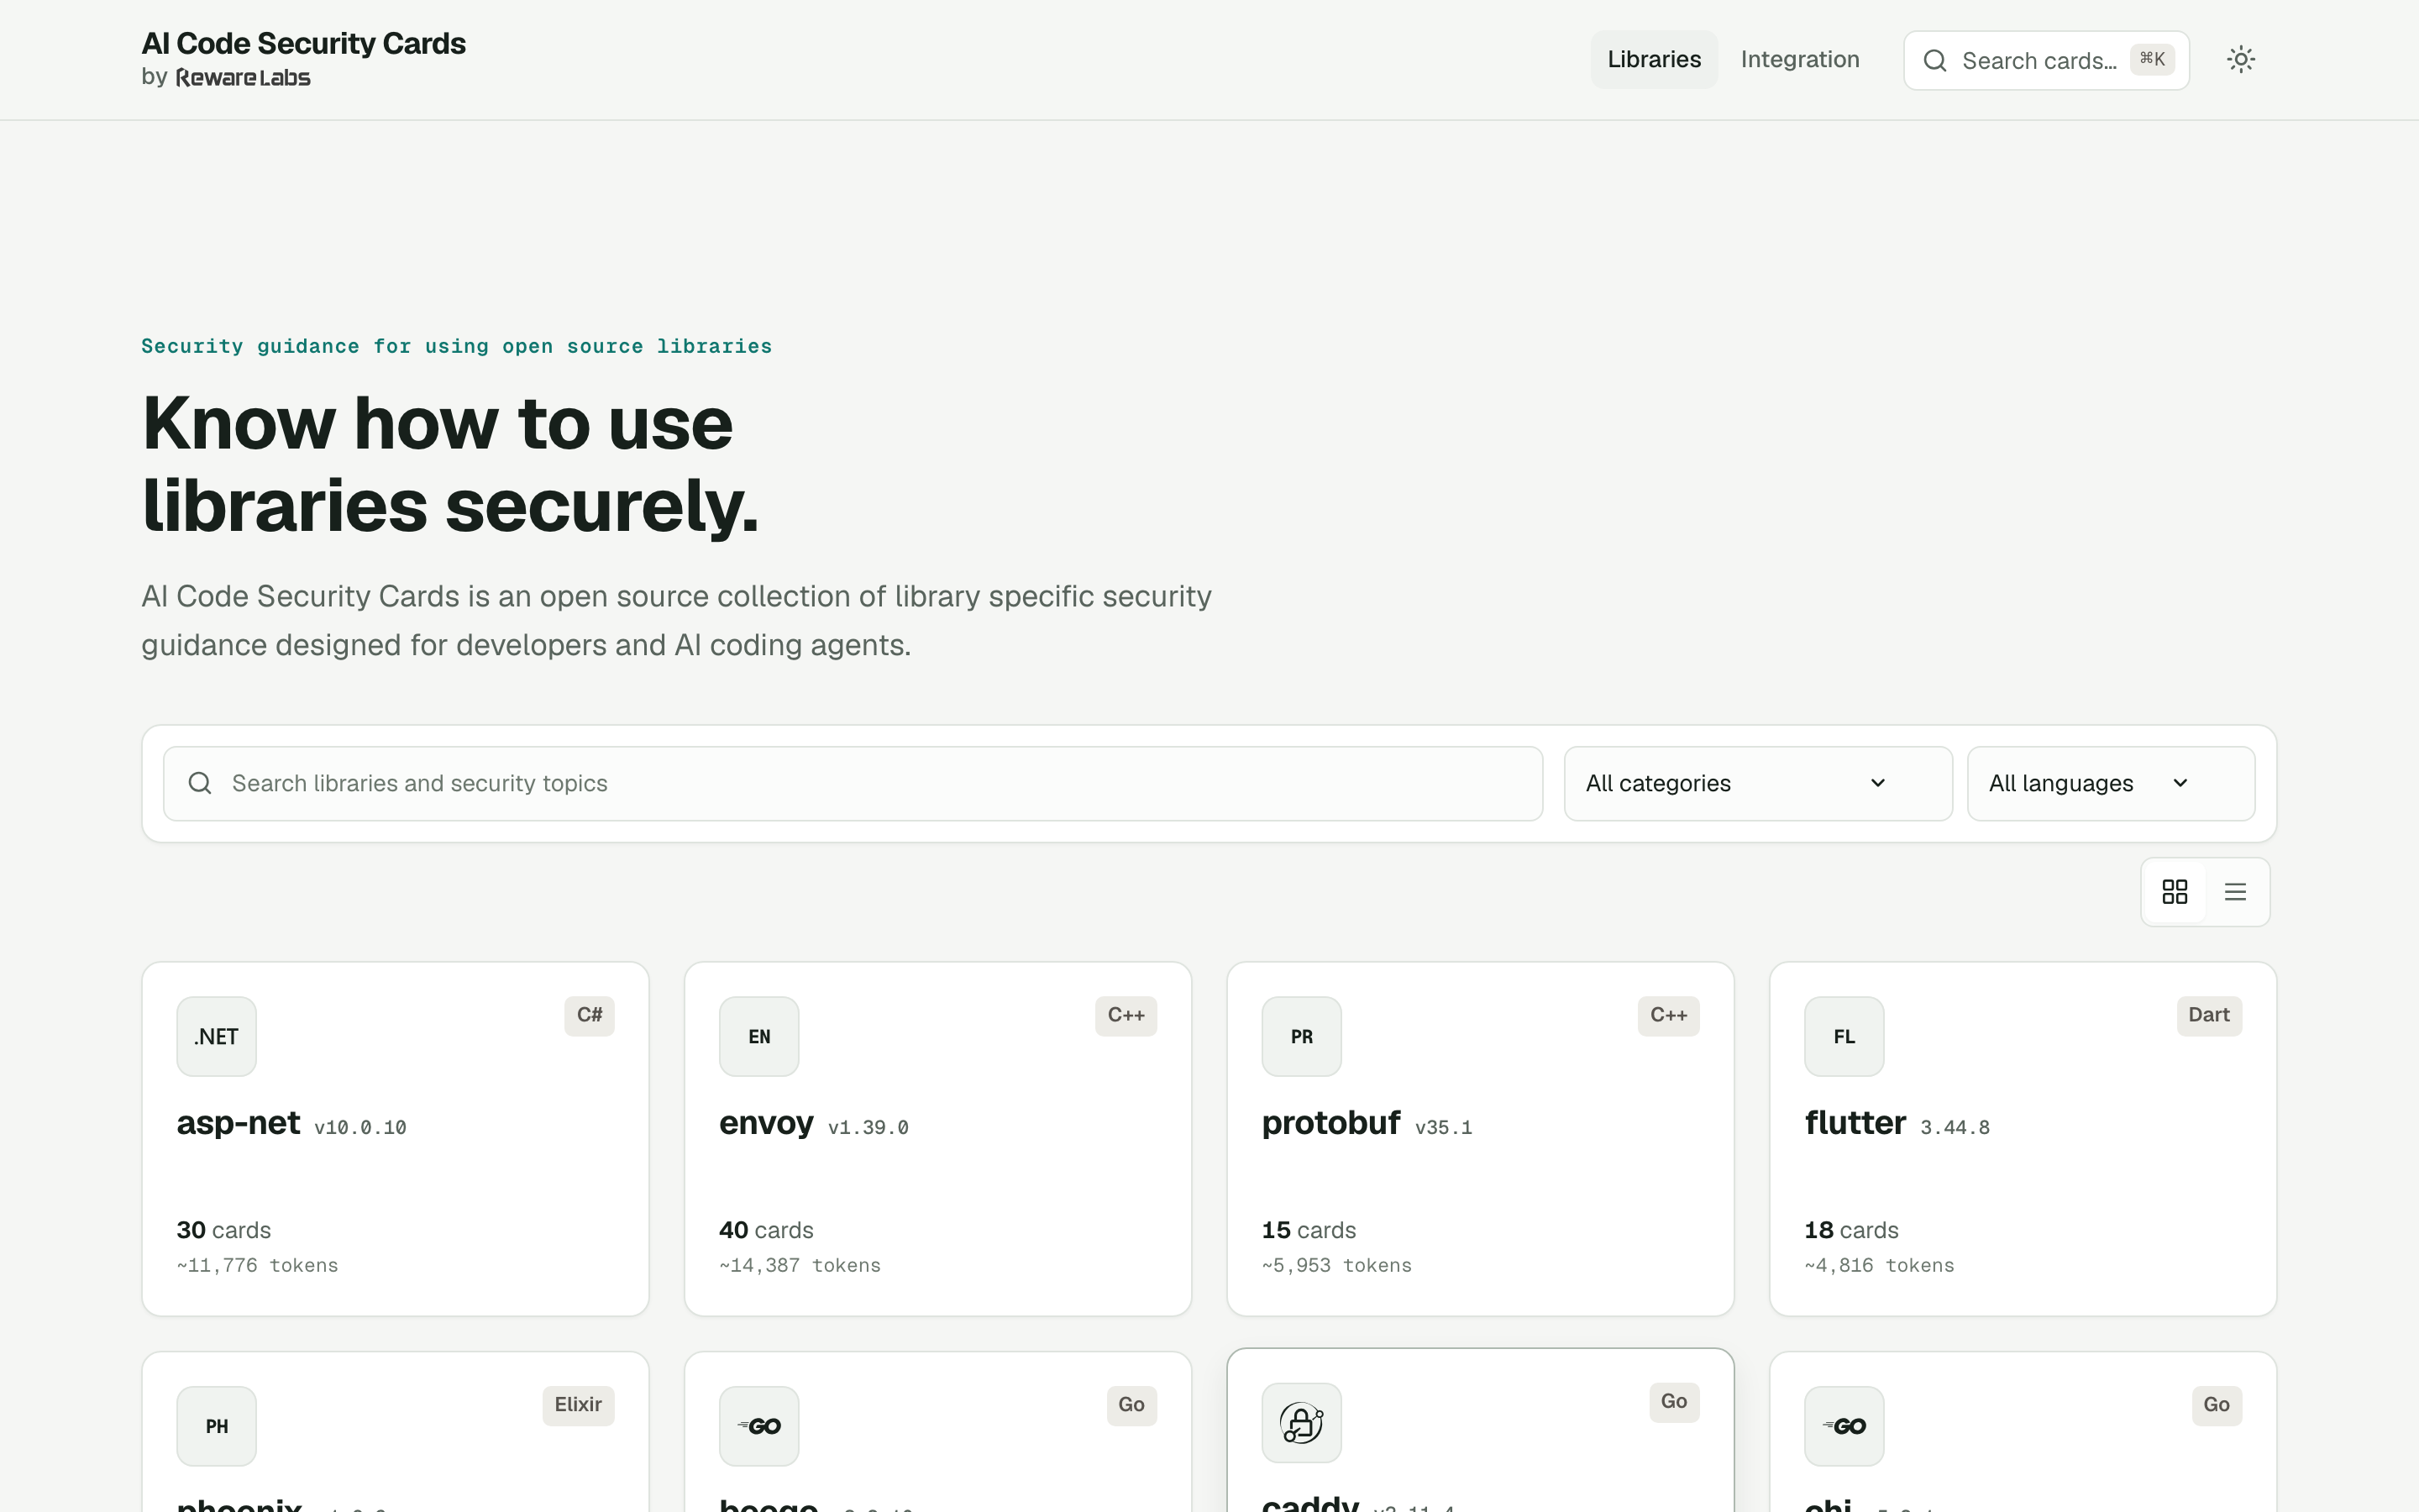Click the green security guidance tagline
This screenshot has height=1512, width=2419.
[x=457, y=346]
